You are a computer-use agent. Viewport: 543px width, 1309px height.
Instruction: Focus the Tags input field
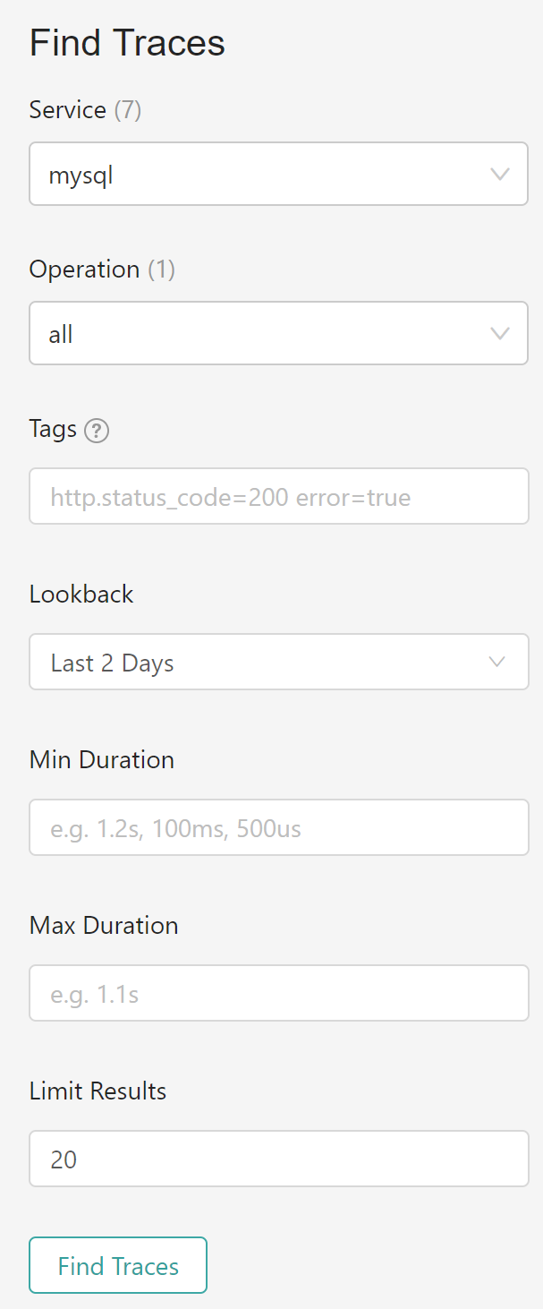pyautogui.click(x=278, y=496)
